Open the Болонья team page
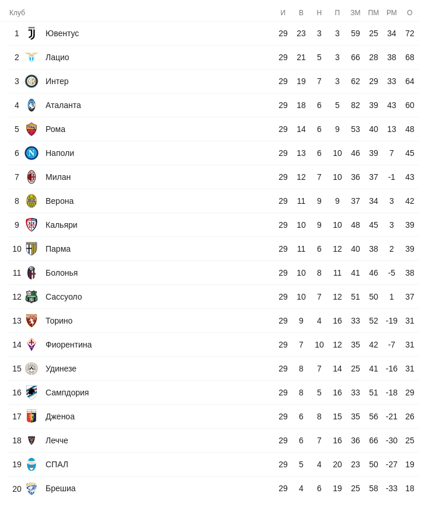This screenshot has height=514, width=439. [x=61, y=273]
